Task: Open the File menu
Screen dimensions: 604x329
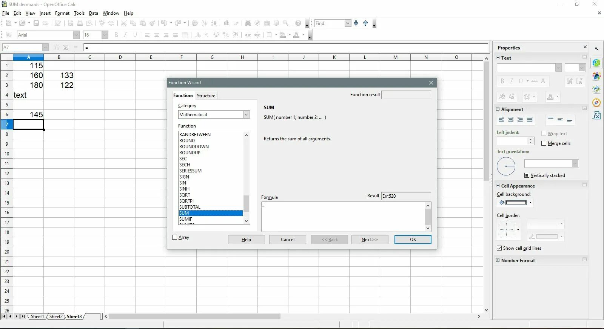Action: point(6,13)
